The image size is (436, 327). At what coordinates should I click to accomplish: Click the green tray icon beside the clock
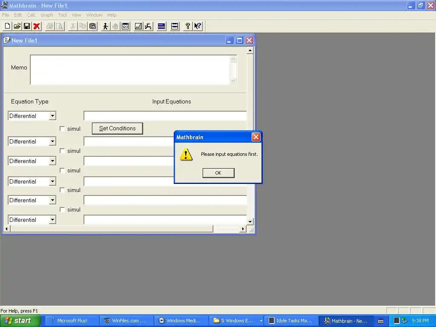[404, 321]
